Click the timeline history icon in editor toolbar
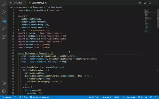The image size is (159, 99). tap(140, 3)
